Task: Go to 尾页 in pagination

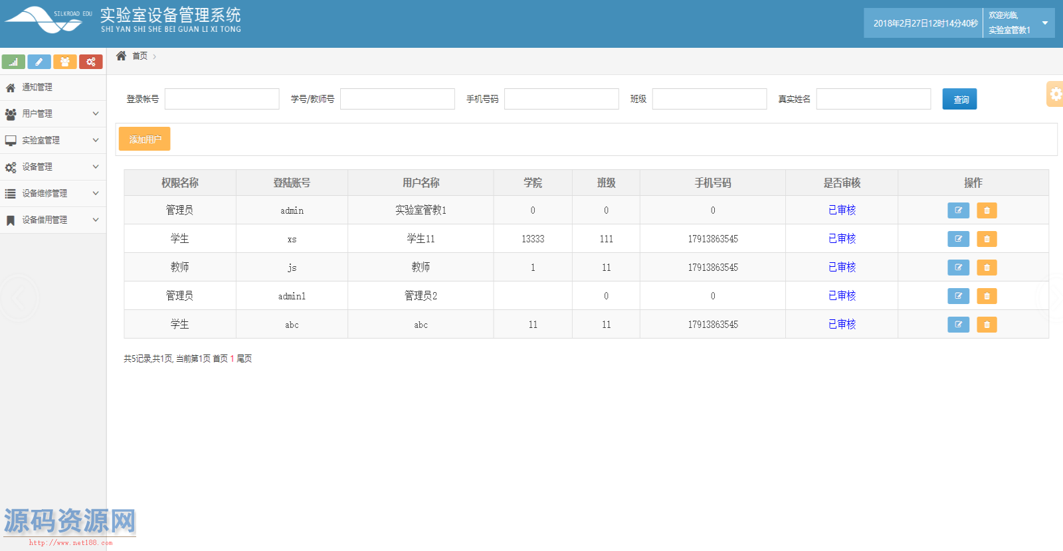Action: pos(244,358)
